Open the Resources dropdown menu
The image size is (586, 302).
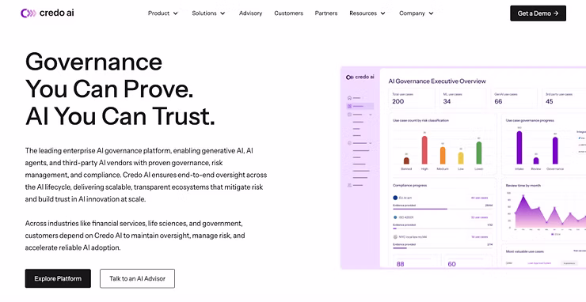[367, 13]
